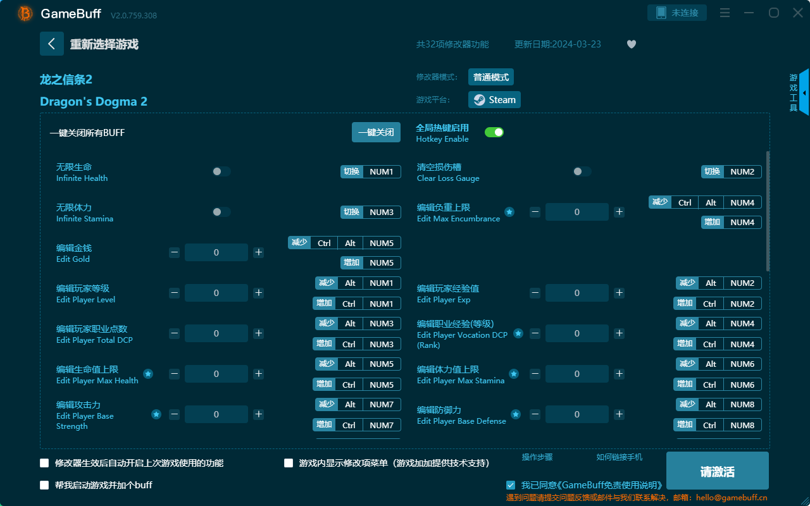Toggle Infinite Stamina switch
The width and height of the screenshot is (810, 506).
click(221, 212)
